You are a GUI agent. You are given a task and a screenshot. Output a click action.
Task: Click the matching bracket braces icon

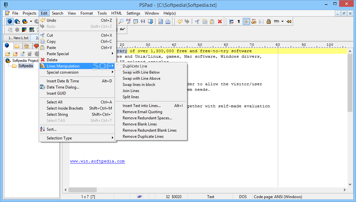pos(143,21)
